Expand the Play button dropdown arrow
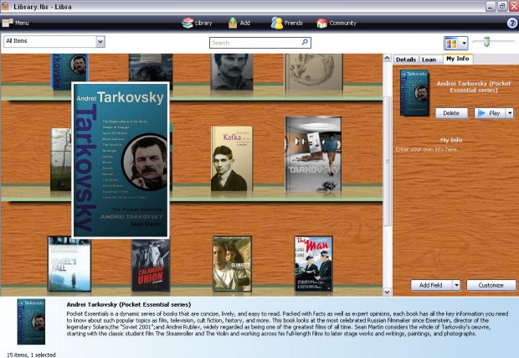Viewport: 519px width, 358px height. (510, 113)
